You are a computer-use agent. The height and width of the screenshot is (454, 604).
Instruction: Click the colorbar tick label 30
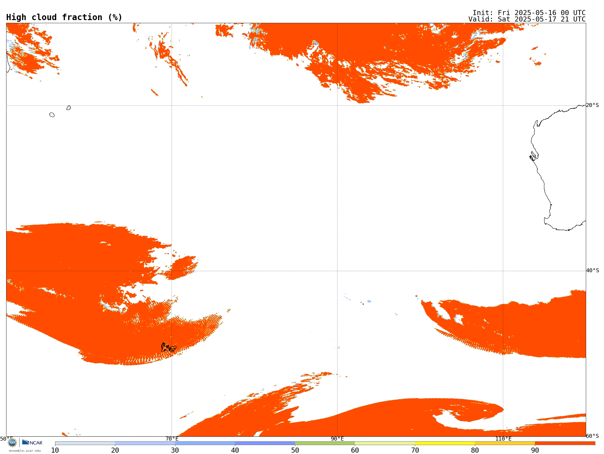tap(175, 450)
